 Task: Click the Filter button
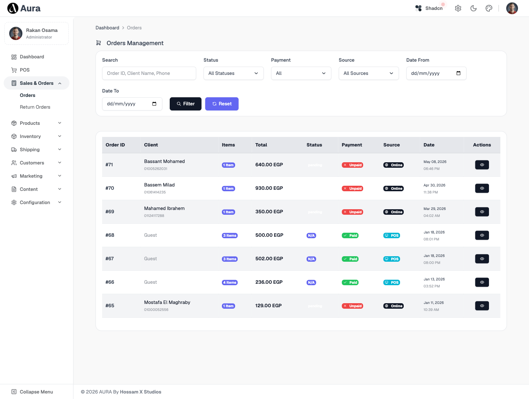pos(186,104)
